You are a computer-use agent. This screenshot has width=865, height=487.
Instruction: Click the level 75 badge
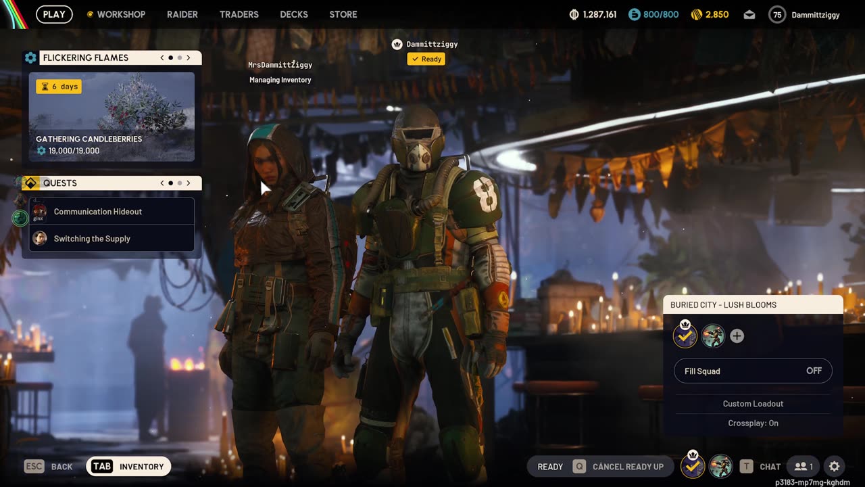pos(777,14)
